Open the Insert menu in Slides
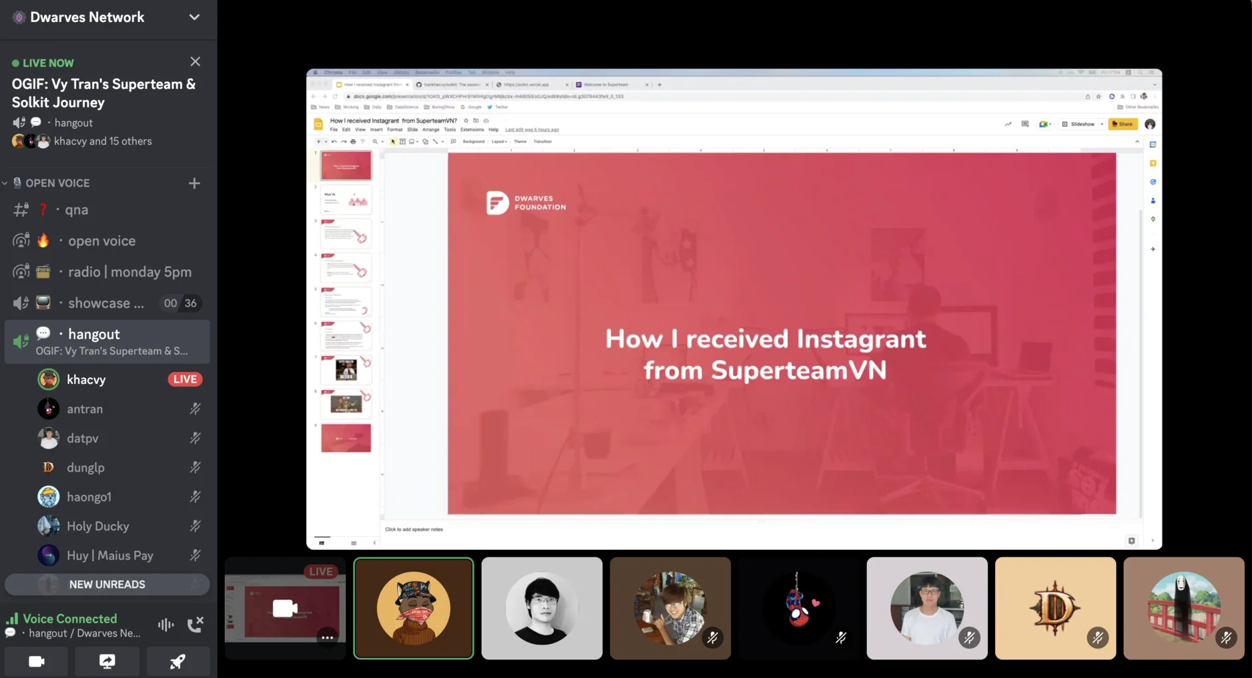 click(x=376, y=130)
